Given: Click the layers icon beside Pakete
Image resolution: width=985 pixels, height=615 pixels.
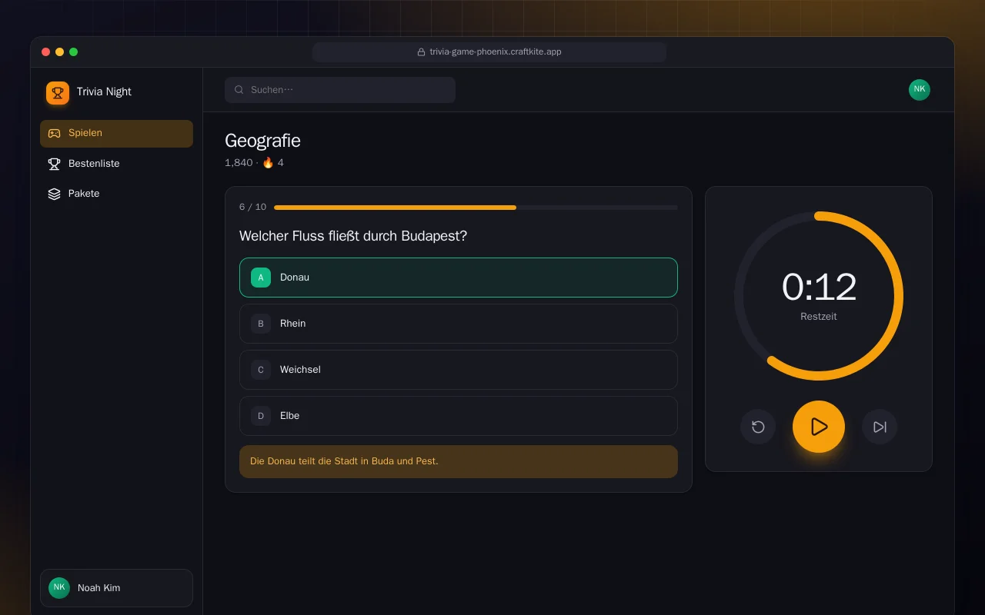Looking at the screenshot, I should 54,194.
